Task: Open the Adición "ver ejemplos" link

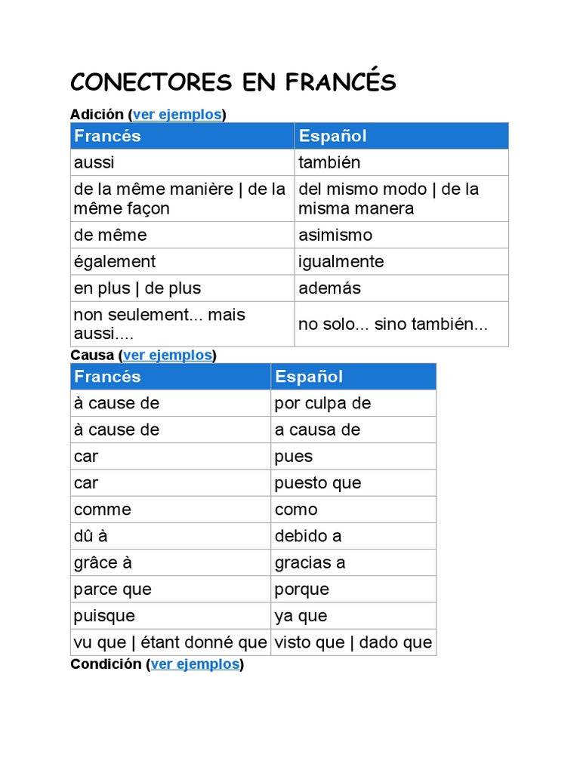Action: 177,115
